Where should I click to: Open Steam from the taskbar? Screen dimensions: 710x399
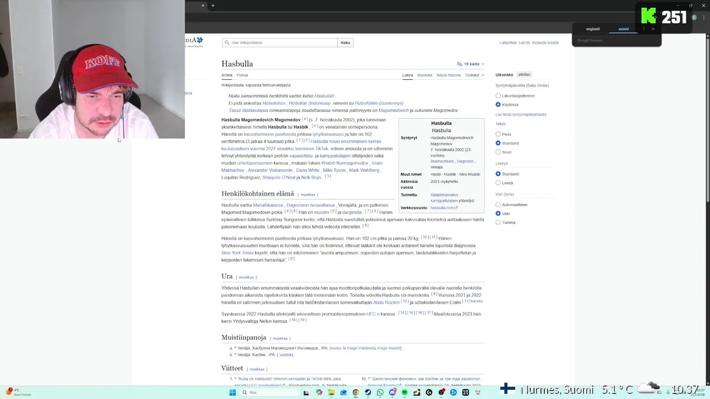tap(368, 392)
